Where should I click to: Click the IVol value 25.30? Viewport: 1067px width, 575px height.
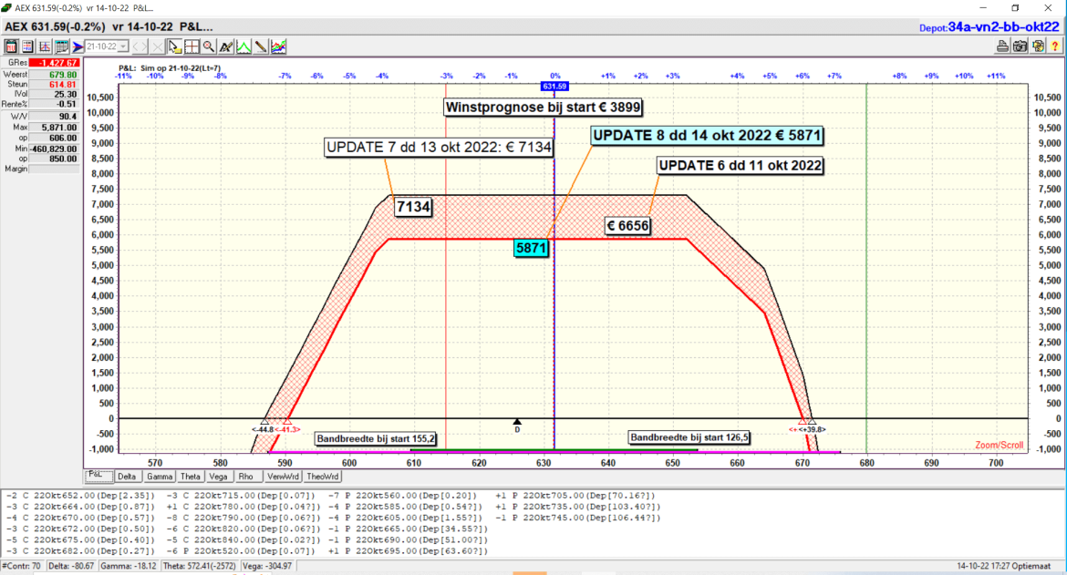tap(55, 95)
